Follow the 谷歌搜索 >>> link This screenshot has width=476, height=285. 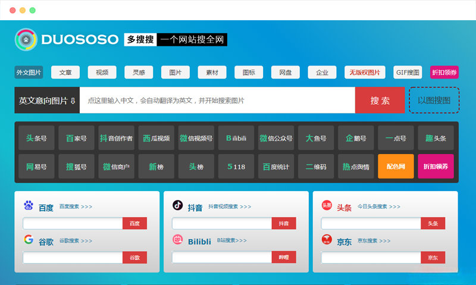(x=76, y=241)
